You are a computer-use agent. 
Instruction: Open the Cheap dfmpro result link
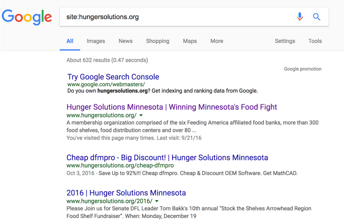[x=167, y=157]
